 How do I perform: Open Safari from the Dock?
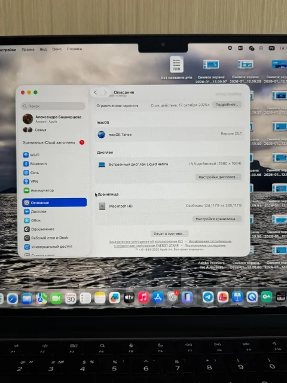[12, 299]
